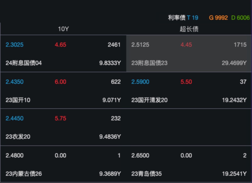Click the 2.3025 yield value

15,45
